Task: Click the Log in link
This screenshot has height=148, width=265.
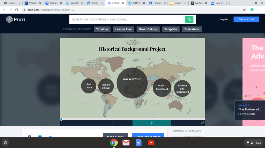Action: pyautogui.click(x=224, y=19)
